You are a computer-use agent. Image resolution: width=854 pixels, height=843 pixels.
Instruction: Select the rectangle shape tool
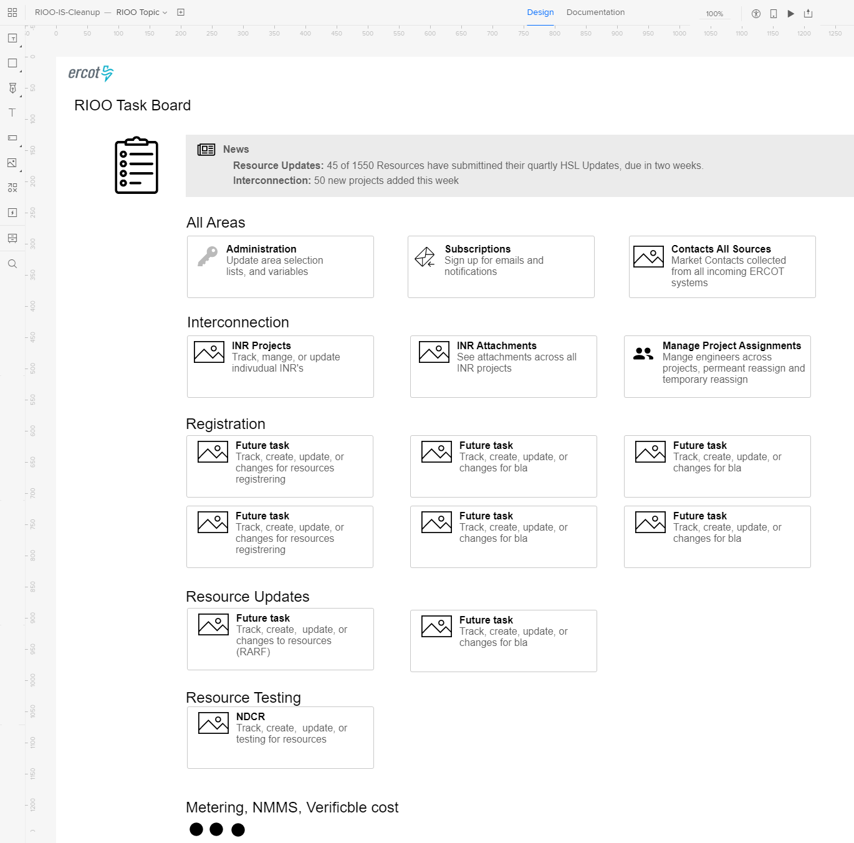(x=12, y=62)
